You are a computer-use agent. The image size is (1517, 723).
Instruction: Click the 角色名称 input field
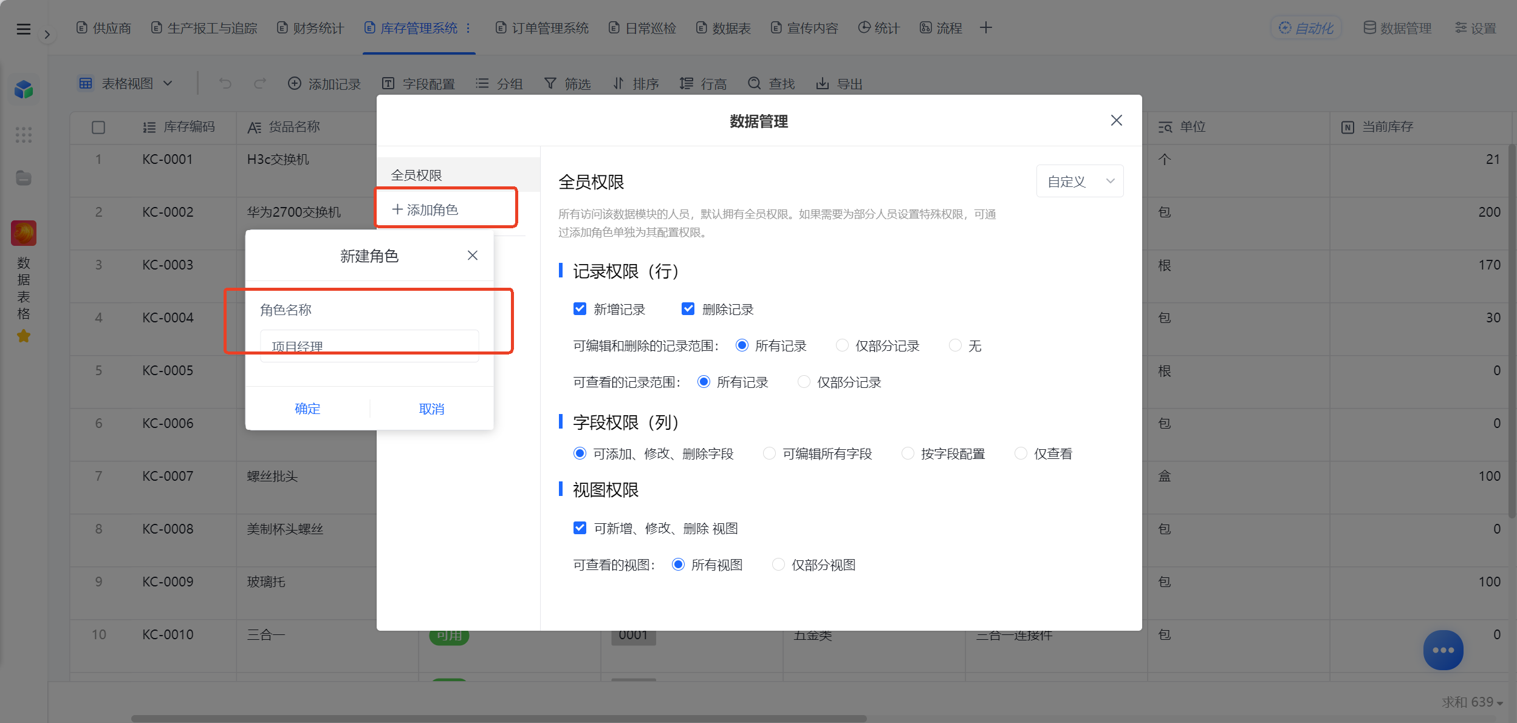369,346
